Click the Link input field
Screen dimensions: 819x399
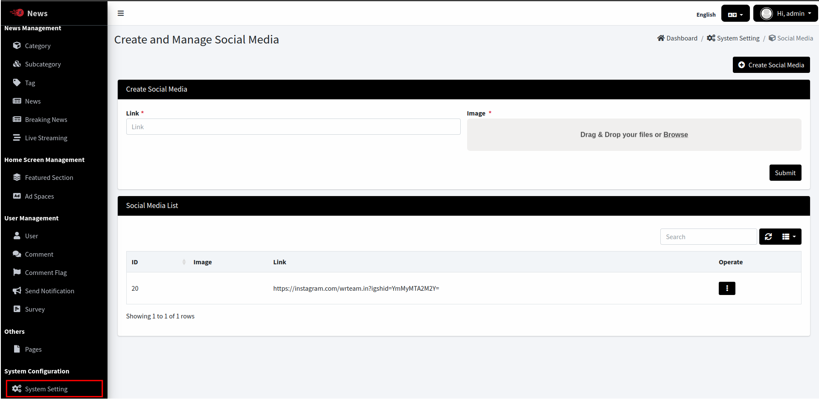(293, 127)
